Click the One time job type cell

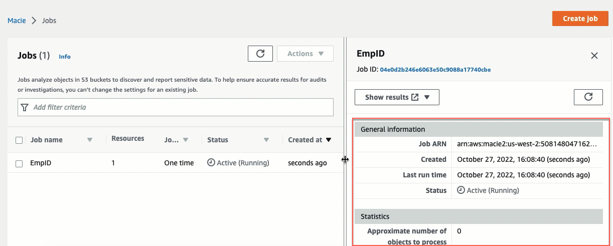179,163
